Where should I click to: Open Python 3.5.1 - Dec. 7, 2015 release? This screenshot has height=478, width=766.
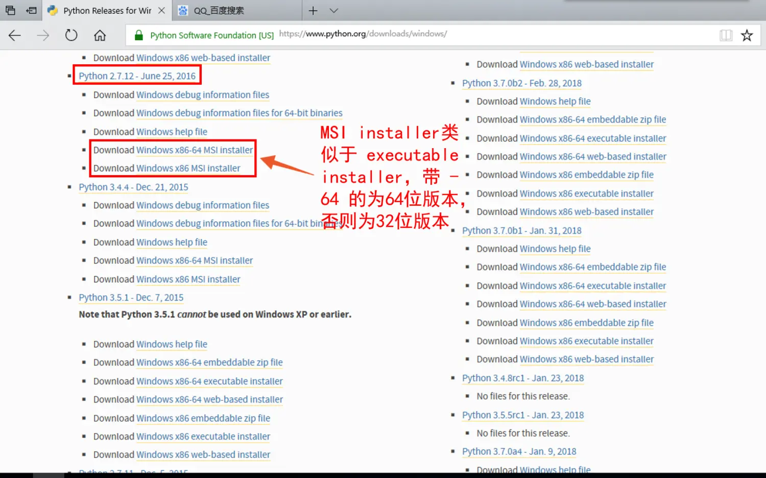131,298
